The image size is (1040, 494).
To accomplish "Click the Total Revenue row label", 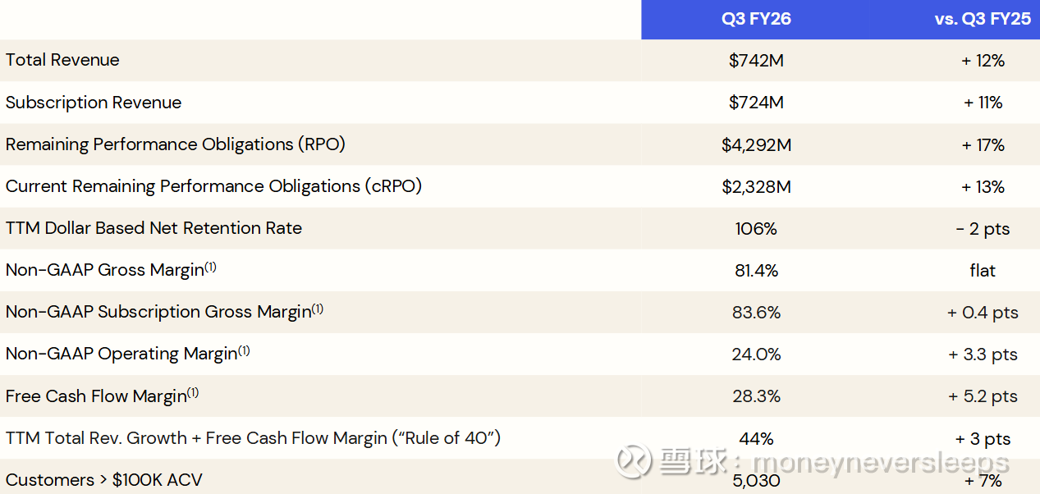I will pyautogui.click(x=62, y=60).
